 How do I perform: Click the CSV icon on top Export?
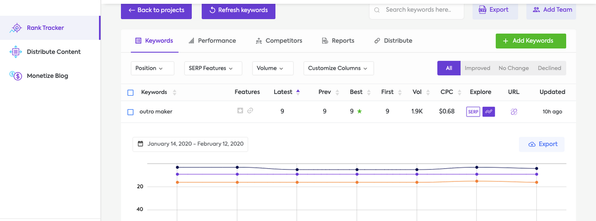pyautogui.click(x=482, y=10)
